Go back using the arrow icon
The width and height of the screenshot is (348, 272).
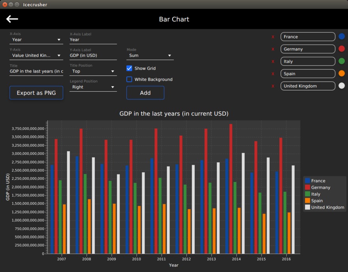(x=12, y=19)
